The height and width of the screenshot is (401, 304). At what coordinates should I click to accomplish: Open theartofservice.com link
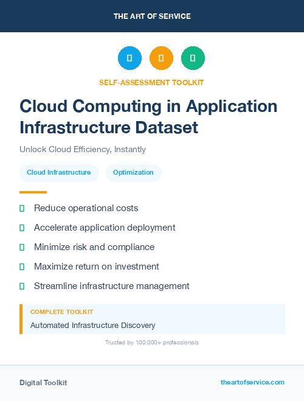coord(252,382)
